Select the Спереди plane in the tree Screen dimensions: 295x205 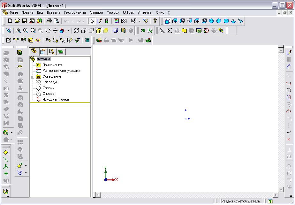click(49, 82)
